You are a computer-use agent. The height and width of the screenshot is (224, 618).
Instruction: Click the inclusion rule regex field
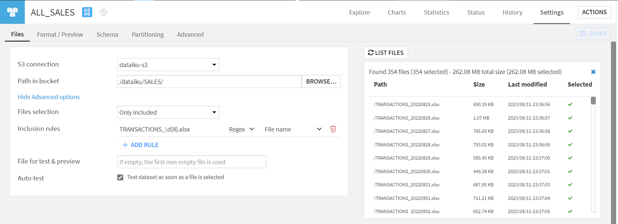(x=171, y=129)
